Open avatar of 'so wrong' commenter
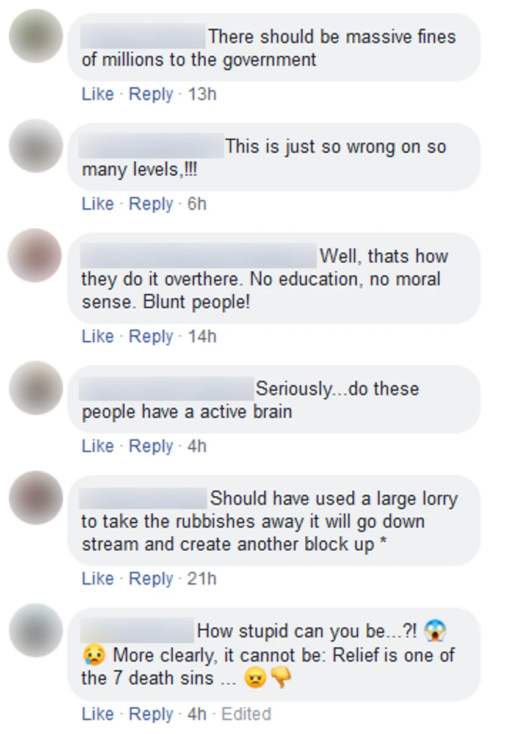 coord(35,146)
